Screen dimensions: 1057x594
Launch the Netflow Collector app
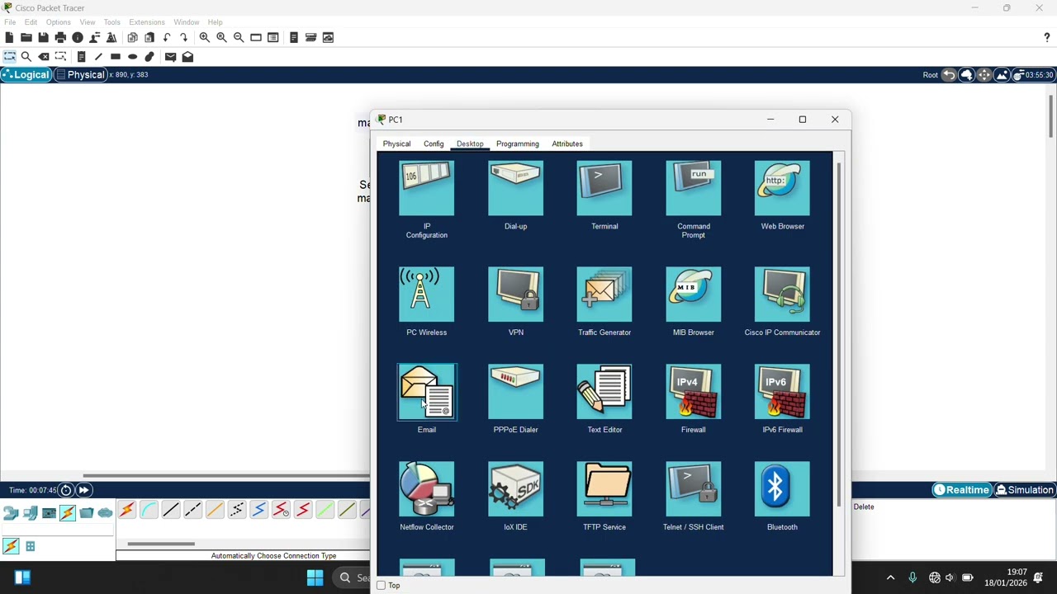click(x=426, y=496)
